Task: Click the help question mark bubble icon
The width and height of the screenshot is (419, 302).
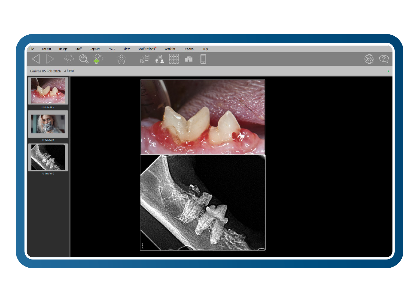Action: tap(384, 59)
